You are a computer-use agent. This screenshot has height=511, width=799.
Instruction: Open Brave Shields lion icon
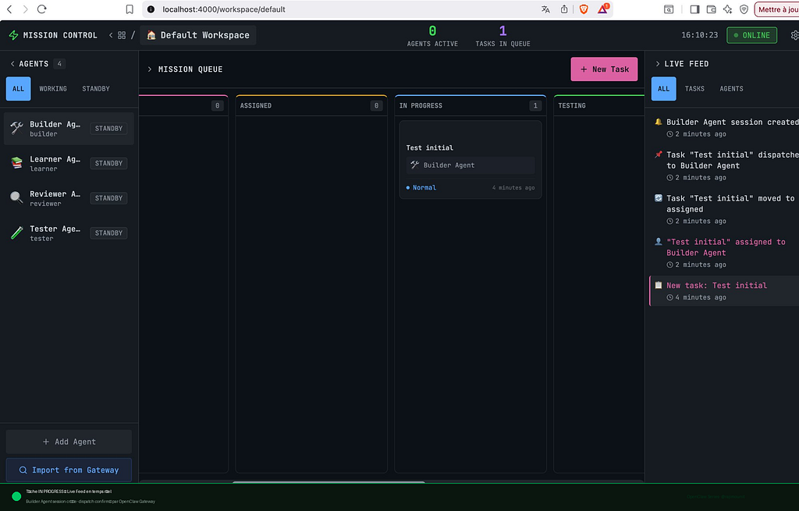click(x=584, y=9)
